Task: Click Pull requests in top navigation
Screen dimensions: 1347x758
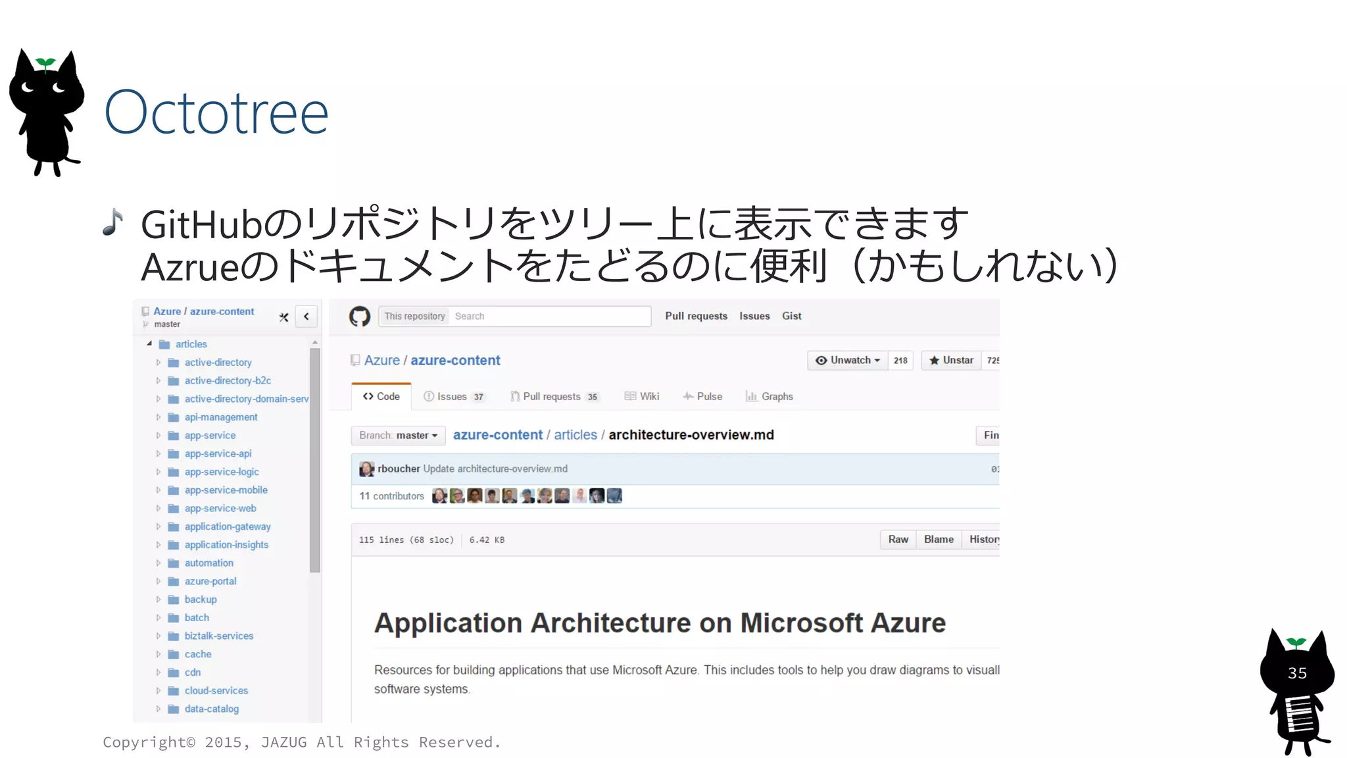Action: point(696,316)
